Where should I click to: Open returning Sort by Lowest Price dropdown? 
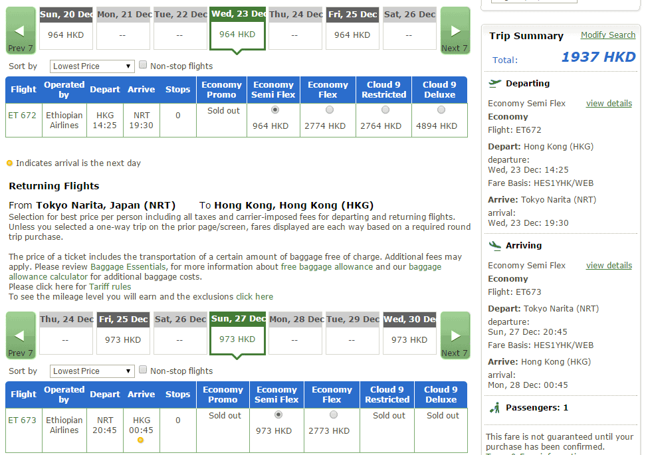[92, 371]
